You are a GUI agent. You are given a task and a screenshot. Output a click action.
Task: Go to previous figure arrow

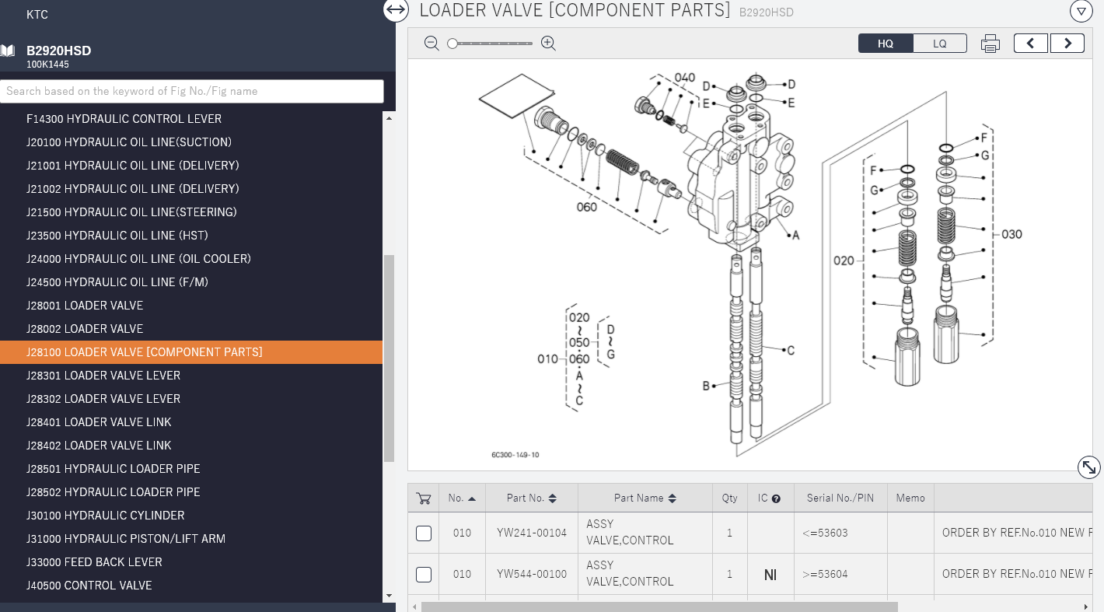[1031, 44]
